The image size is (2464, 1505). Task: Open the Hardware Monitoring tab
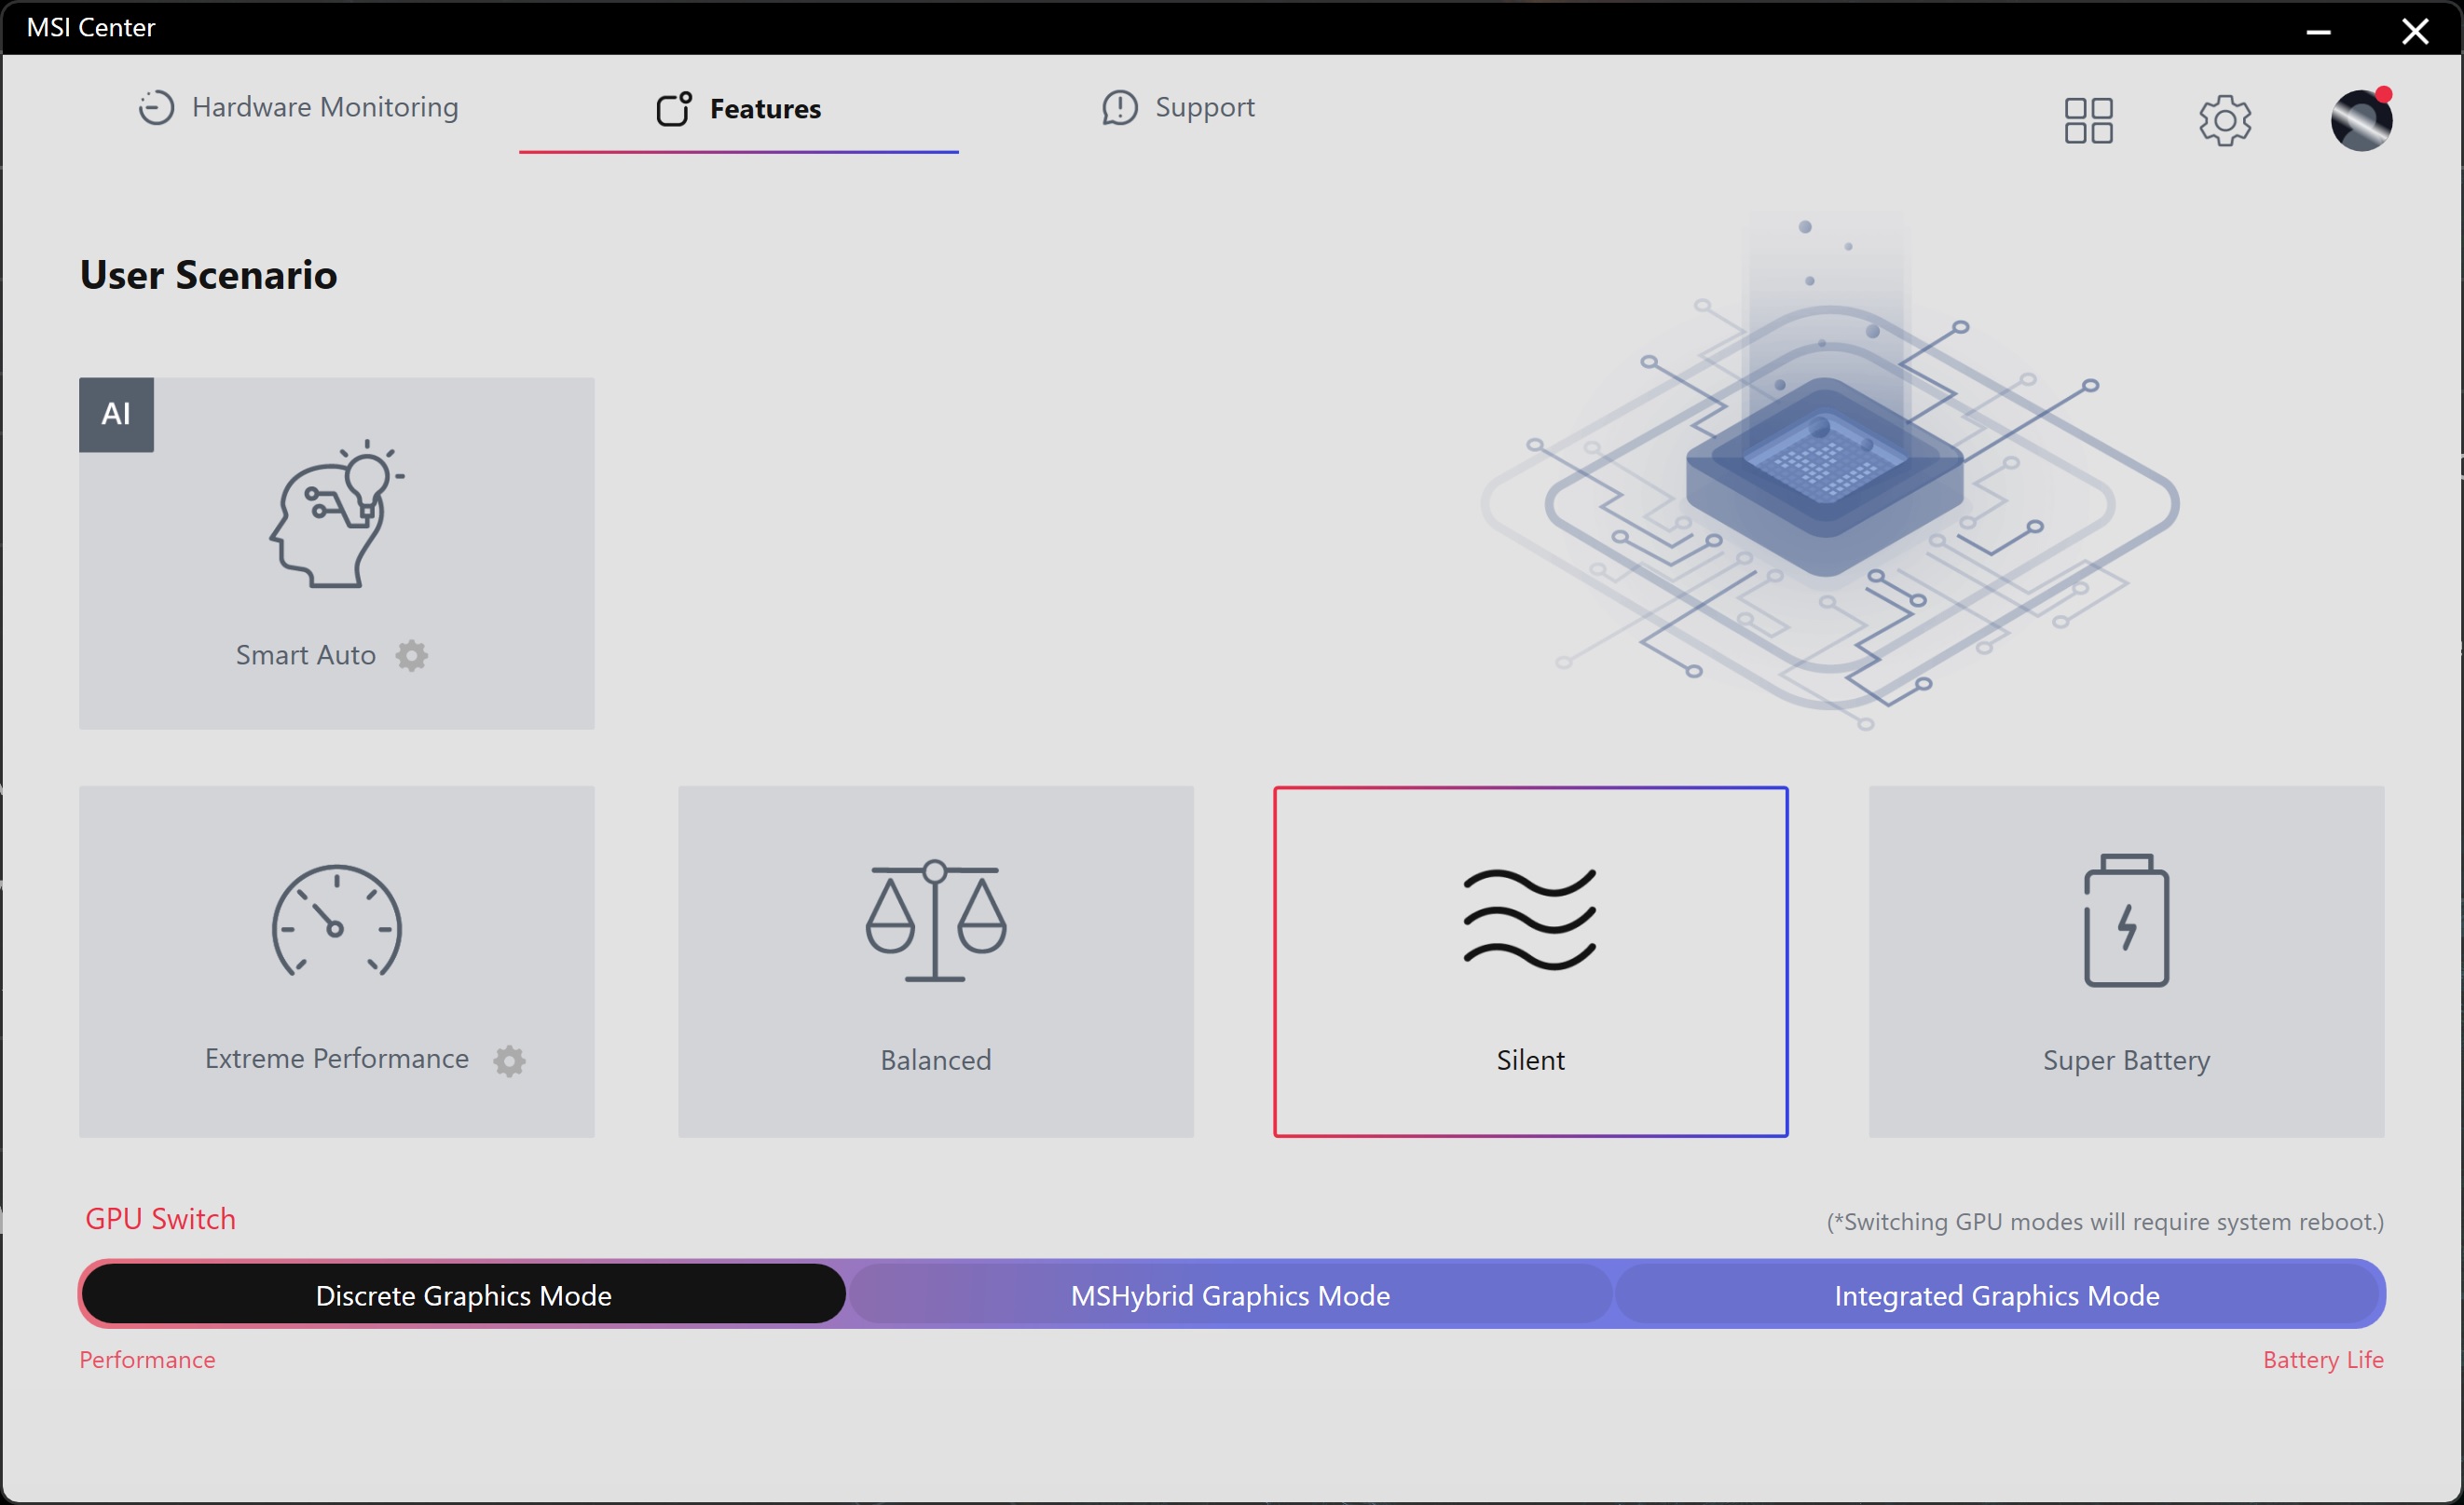[298, 108]
